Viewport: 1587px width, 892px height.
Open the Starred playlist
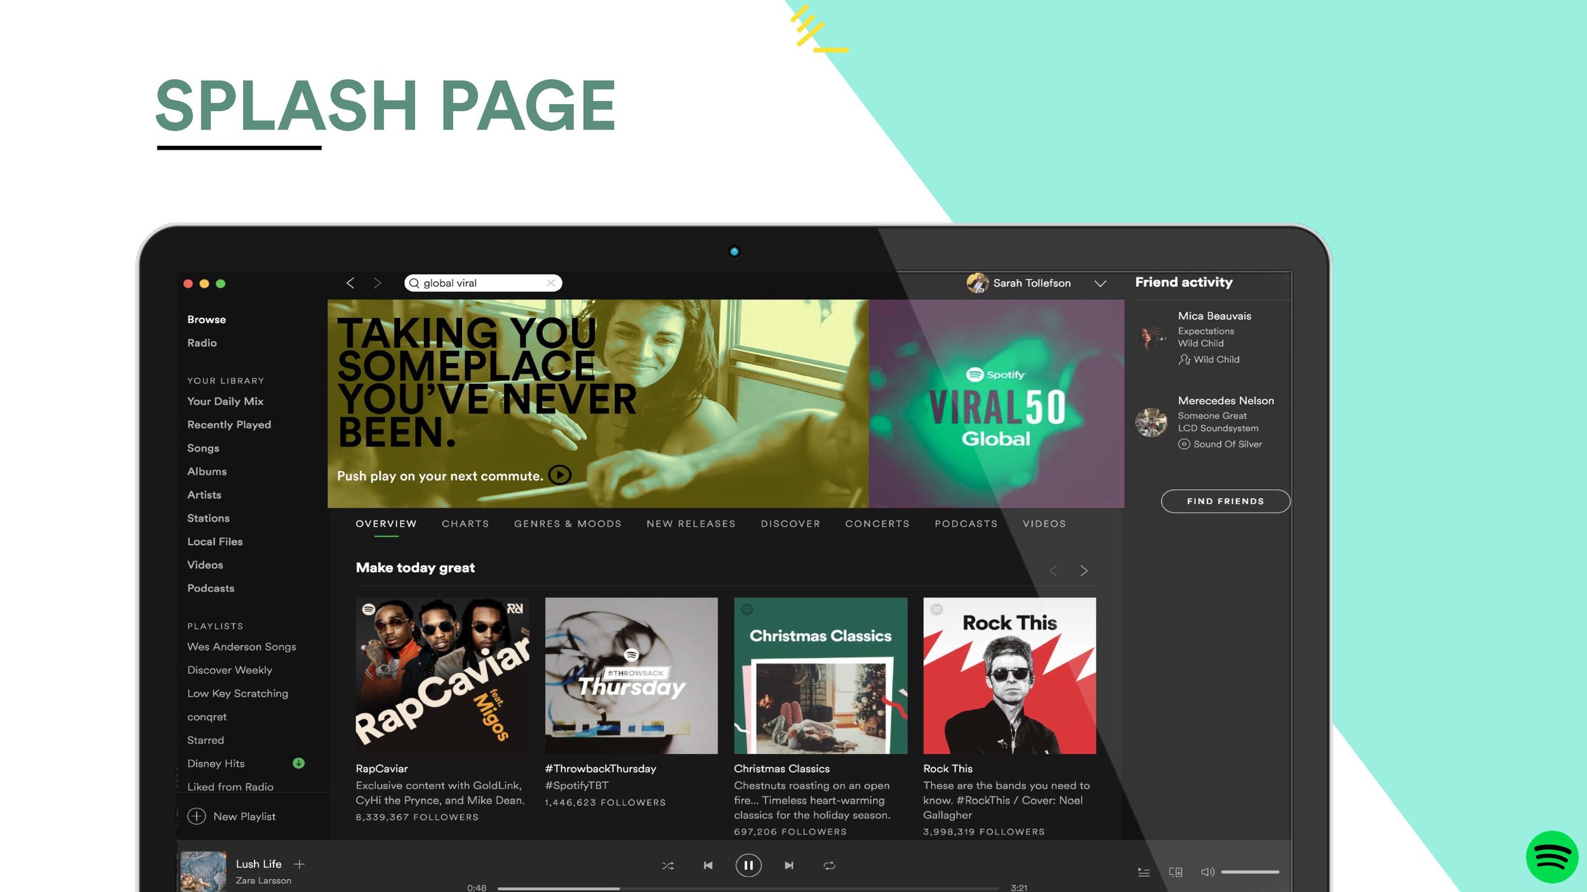[x=206, y=740]
